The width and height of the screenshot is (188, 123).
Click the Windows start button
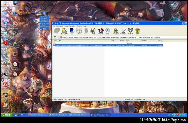7,115
